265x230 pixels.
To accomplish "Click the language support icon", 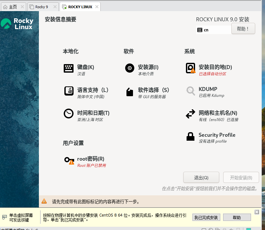I will [x=69, y=91].
